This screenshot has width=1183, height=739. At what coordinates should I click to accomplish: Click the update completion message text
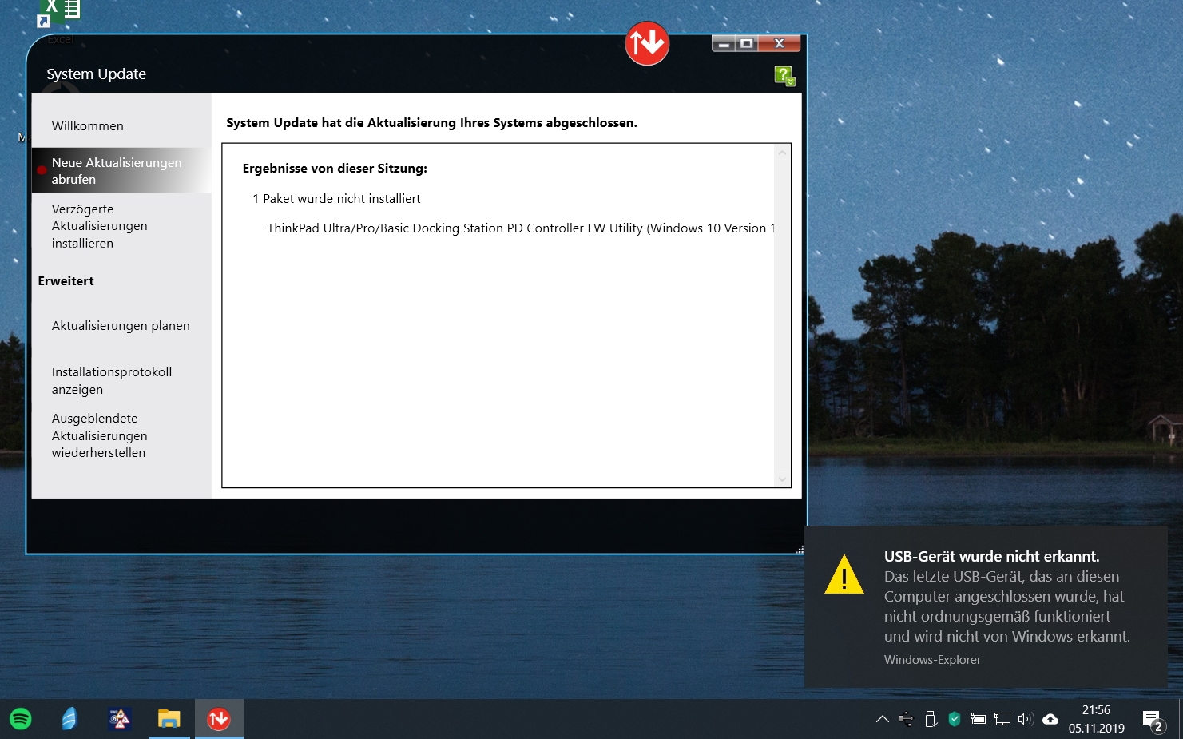[x=431, y=123]
